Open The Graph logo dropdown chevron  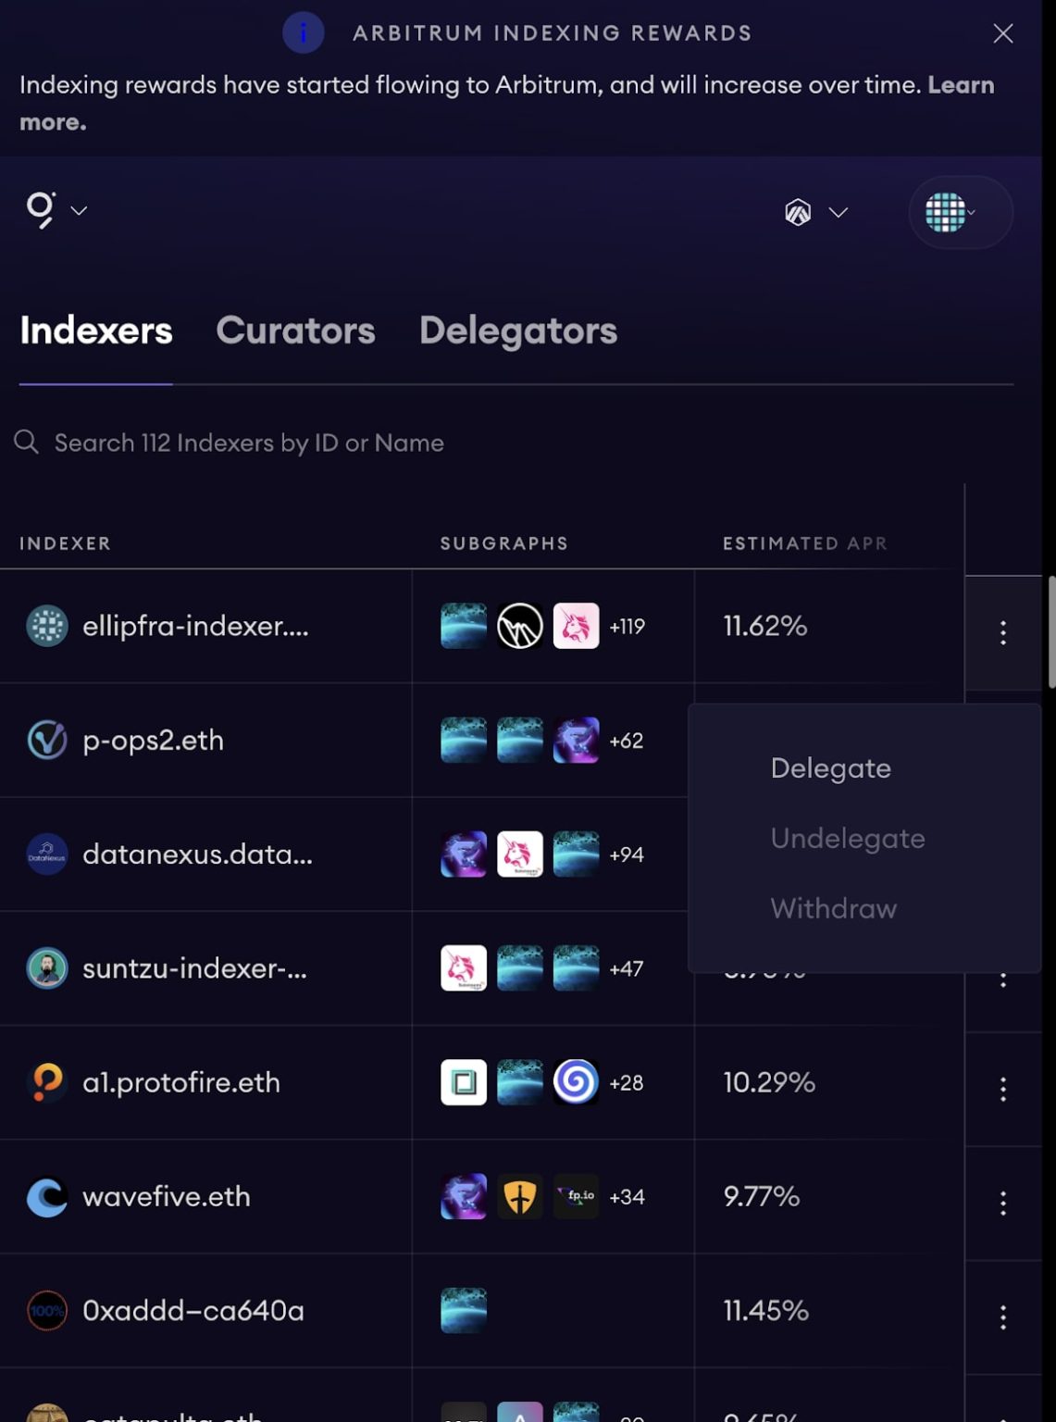(x=80, y=212)
